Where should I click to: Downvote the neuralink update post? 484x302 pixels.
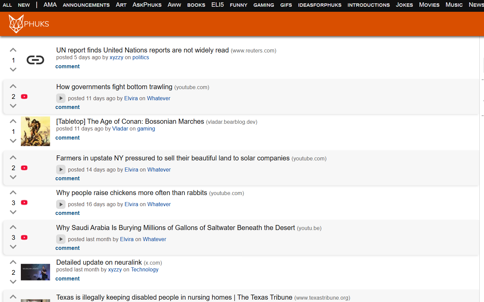click(13, 282)
